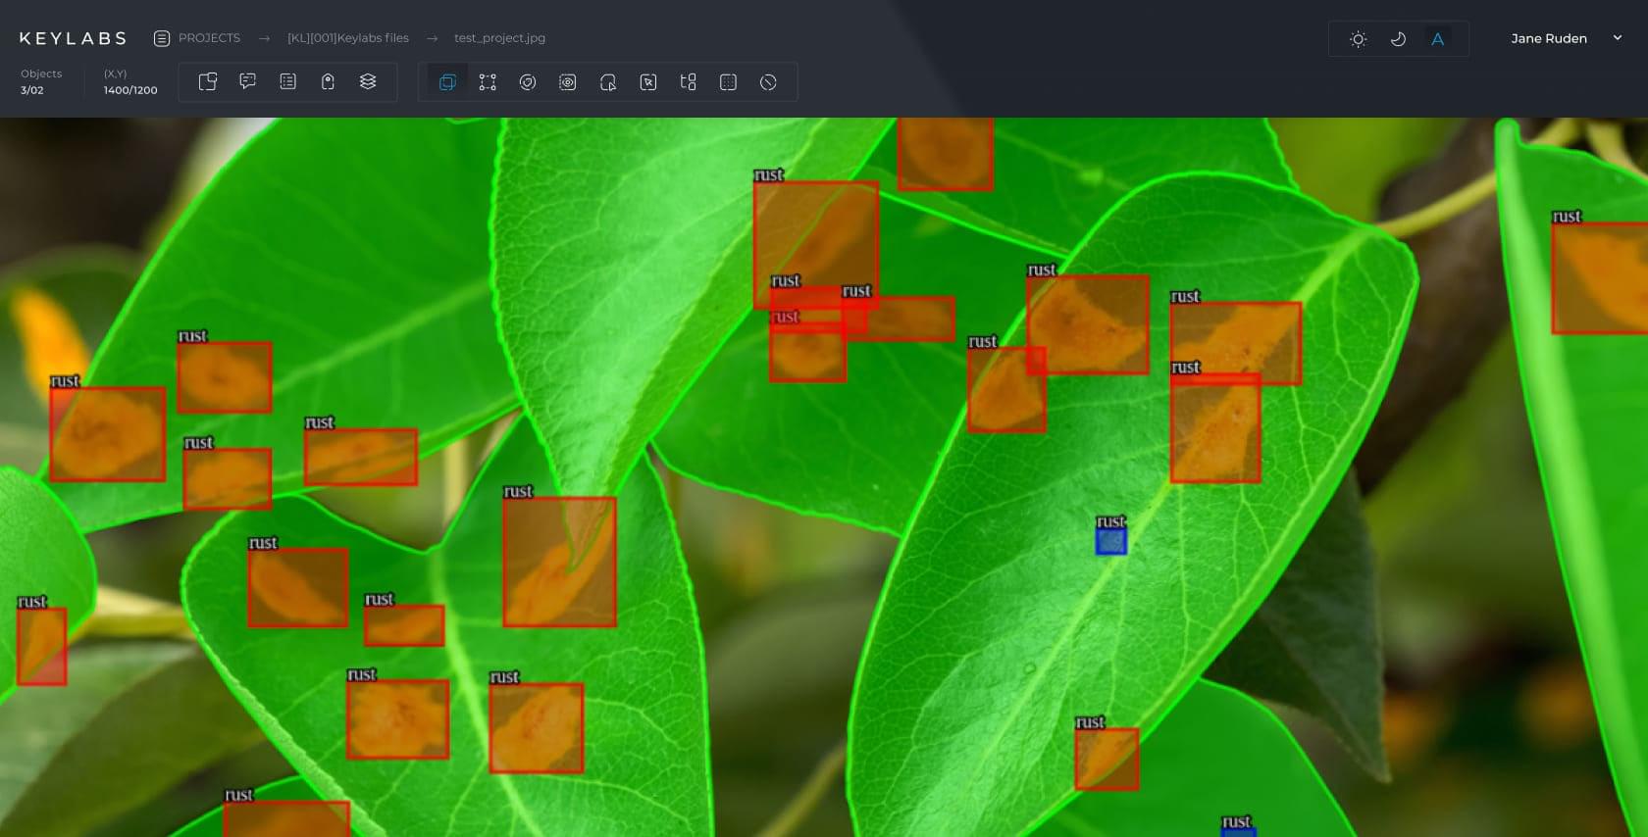Expand the chevron next to Jane Ruden

tap(1618, 38)
